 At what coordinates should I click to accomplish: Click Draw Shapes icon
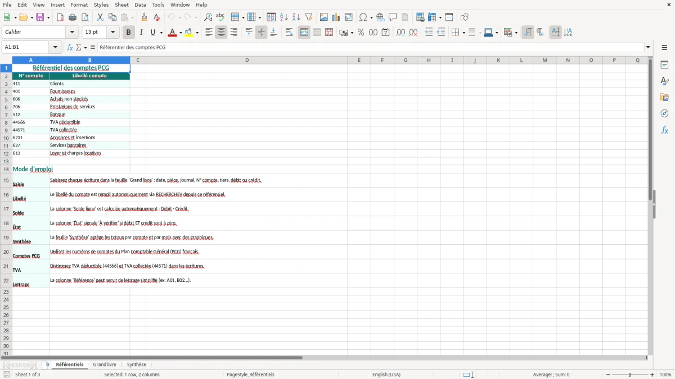pyautogui.click(x=464, y=17)
